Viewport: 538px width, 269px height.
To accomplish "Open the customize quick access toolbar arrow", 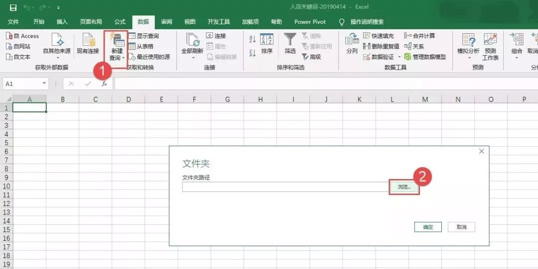I will 58,8.
